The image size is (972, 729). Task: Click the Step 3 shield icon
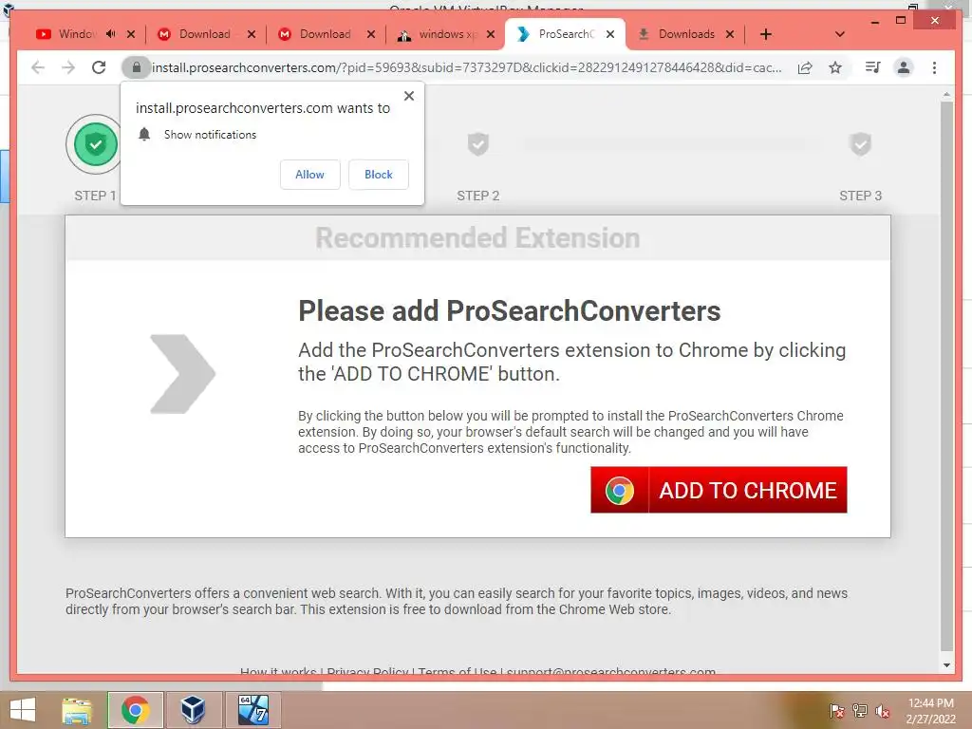[x=860, y=144]
